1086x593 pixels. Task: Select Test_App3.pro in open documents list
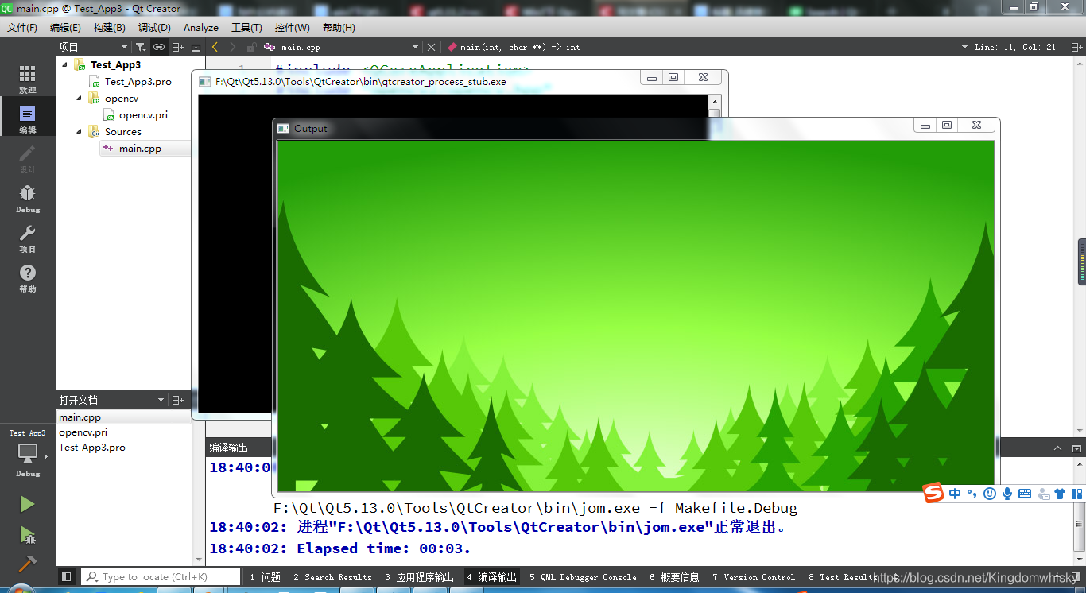(91, 448)
